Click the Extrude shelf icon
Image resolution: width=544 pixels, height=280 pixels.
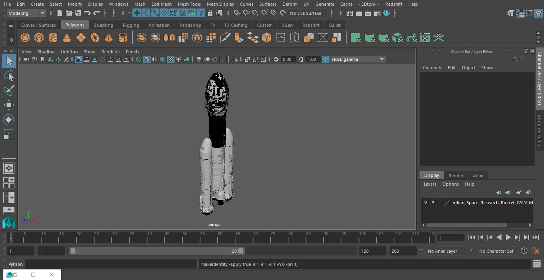(x=239, y=38)
